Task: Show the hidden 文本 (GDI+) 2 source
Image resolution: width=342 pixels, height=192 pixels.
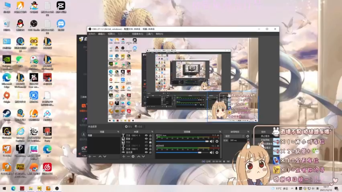Action: tap(146, 145)
